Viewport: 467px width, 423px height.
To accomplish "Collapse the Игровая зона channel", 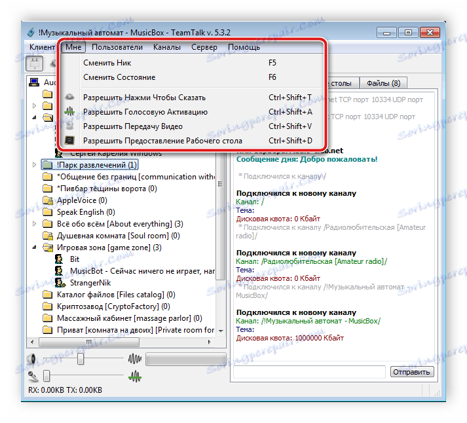I will 35,247.
